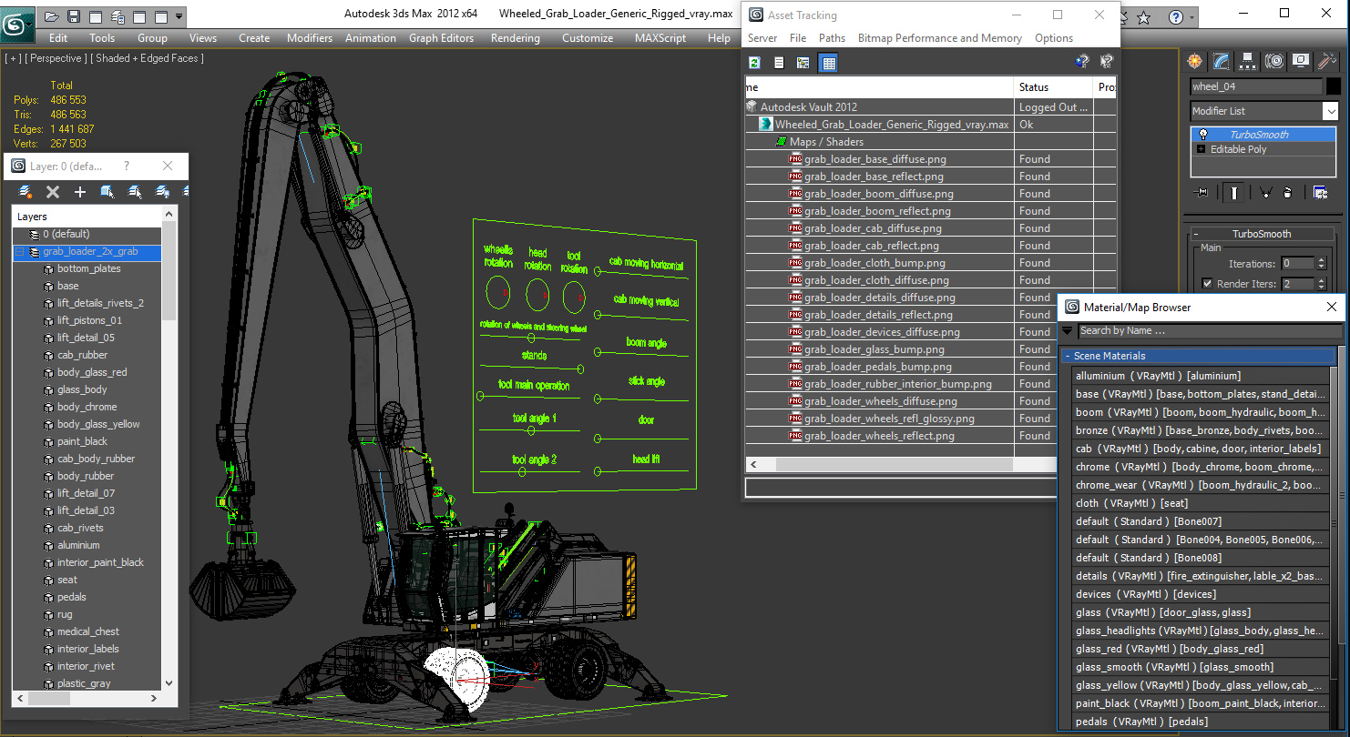Screen dimensions: 1350x737
Task: Open the Shaded + Edged Faces viewport label menu
Action: (147, 58)
